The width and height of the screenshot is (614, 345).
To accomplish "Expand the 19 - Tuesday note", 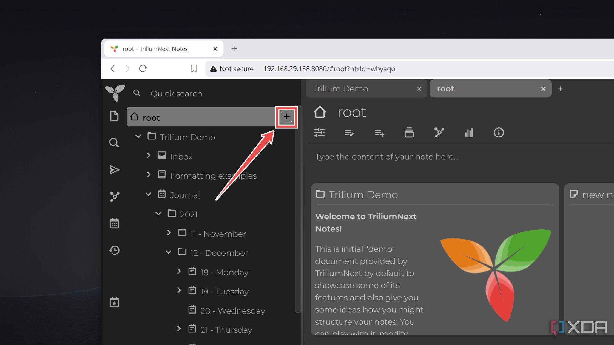I will (x=179, y=290).
